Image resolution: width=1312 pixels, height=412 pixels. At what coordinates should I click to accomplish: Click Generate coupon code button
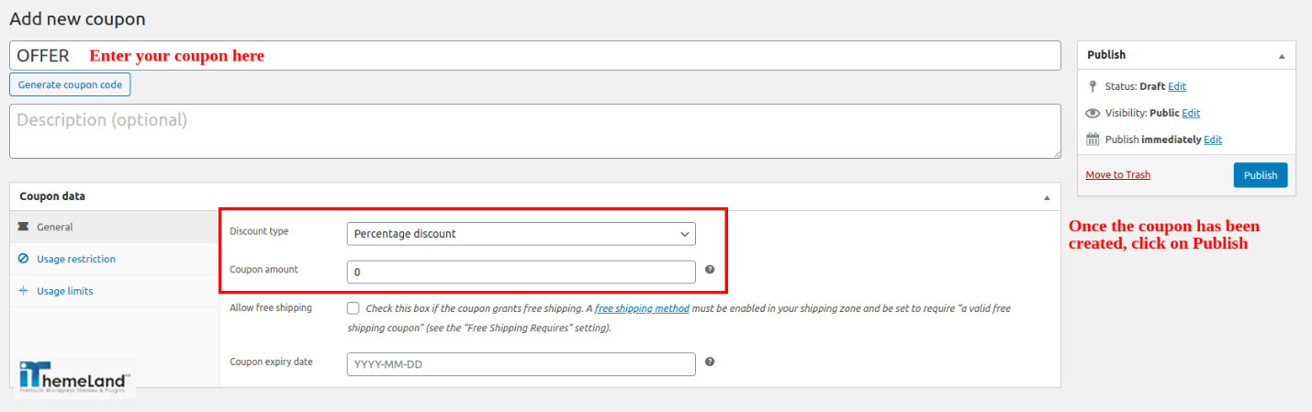70,84
